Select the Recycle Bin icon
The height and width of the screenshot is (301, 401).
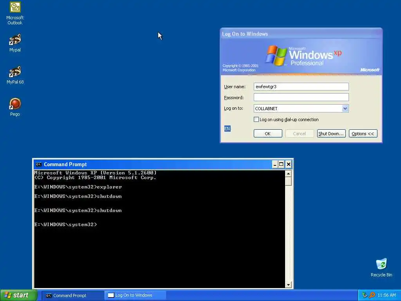pyautogui.click(x=381, y=268)
